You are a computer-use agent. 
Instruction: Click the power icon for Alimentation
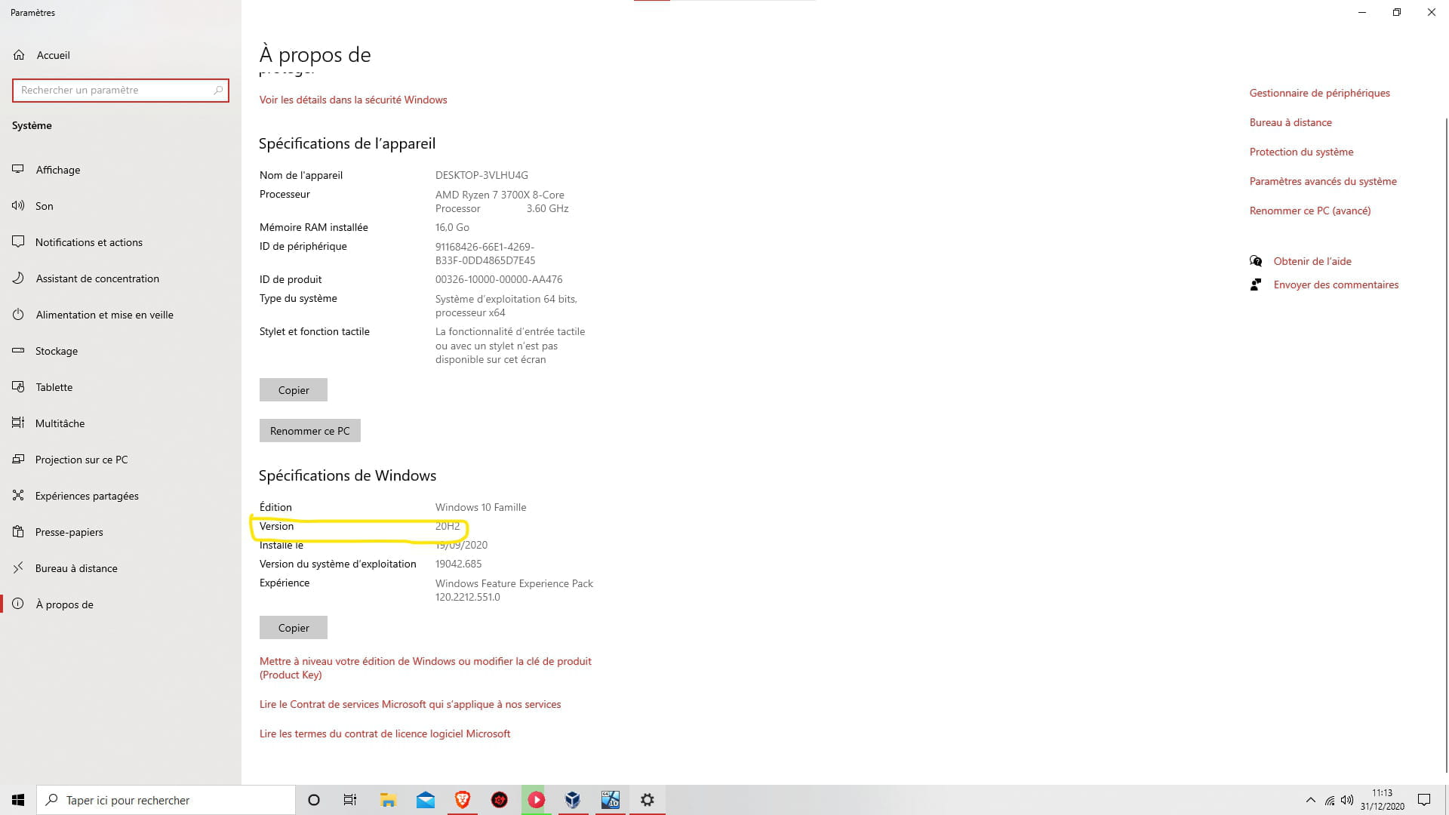(x=18, y=314)
